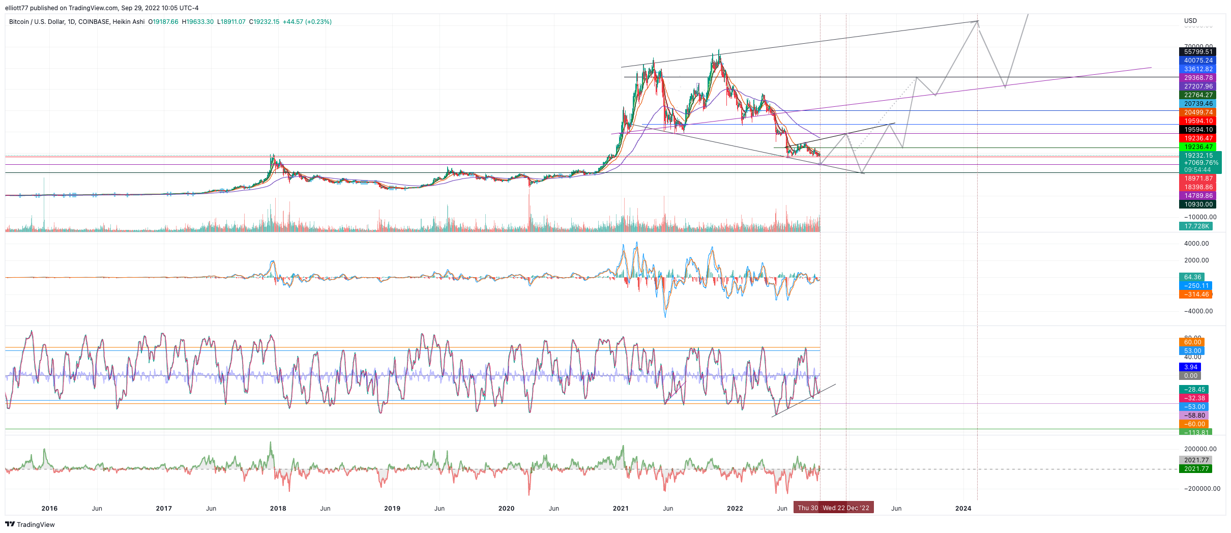Click the high value H19633.30

[198, 22]
